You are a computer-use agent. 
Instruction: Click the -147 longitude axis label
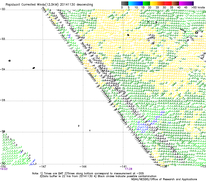point(43,167)
